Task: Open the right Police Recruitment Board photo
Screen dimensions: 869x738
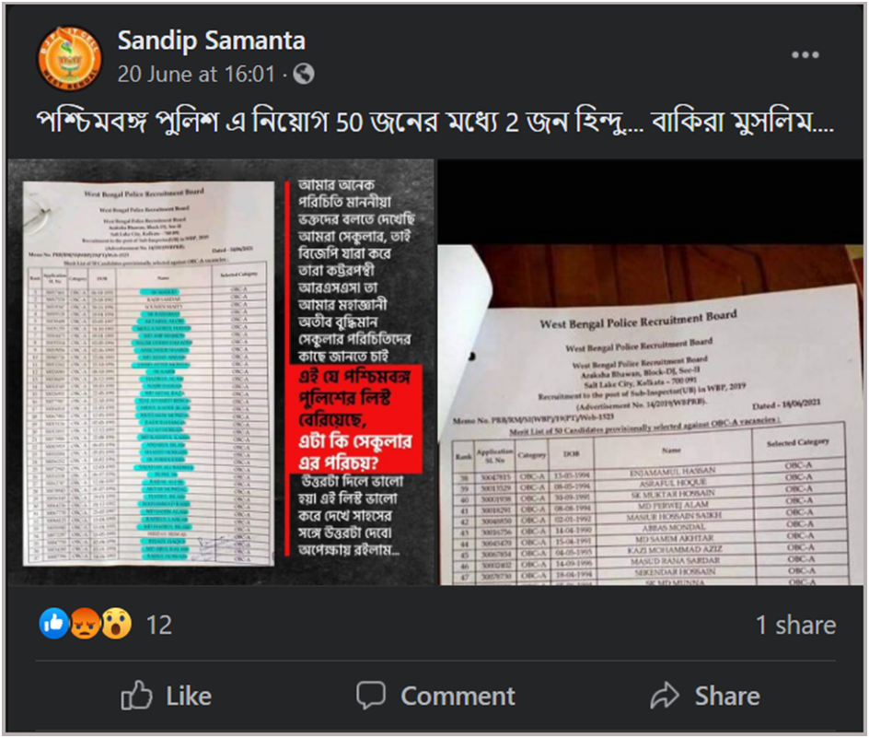Action: (651, 372)
